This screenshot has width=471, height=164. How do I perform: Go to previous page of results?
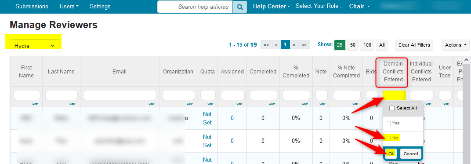click(276, 45)
